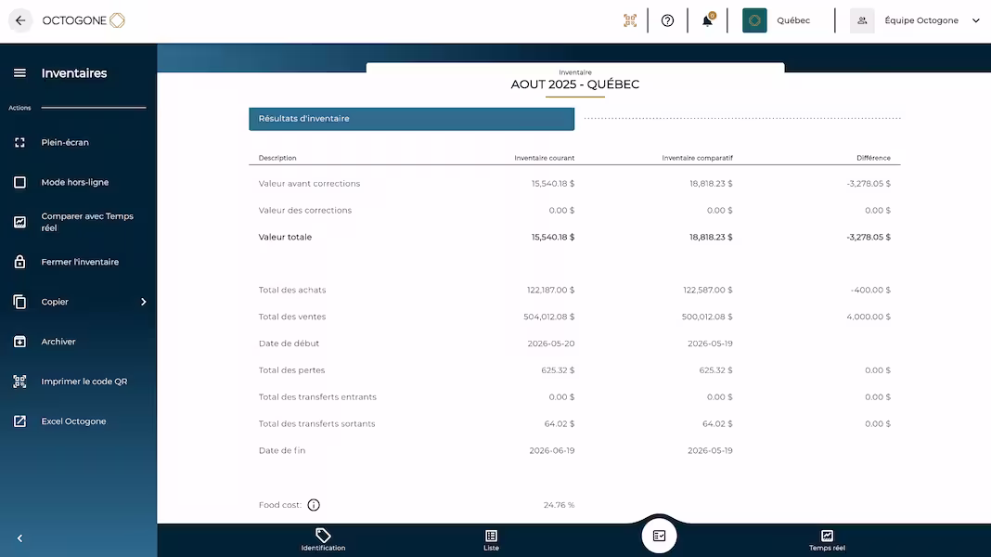Toggle the hamburger menu next to Inventaires

click(19, 73)
